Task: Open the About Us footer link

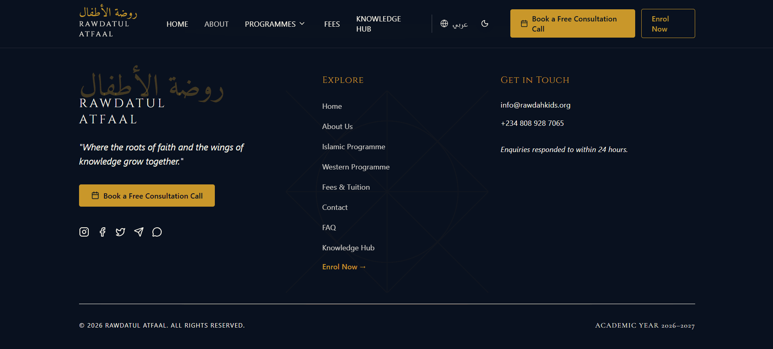Action: (x=337, y=127)
